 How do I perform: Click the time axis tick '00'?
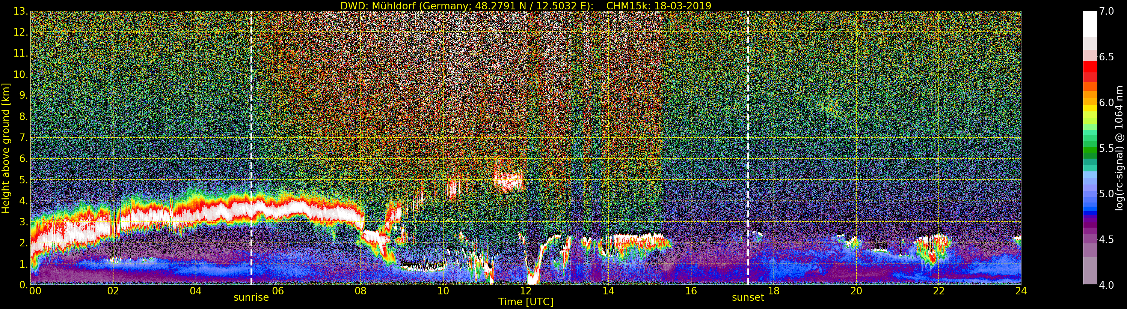tap(35, 291)
